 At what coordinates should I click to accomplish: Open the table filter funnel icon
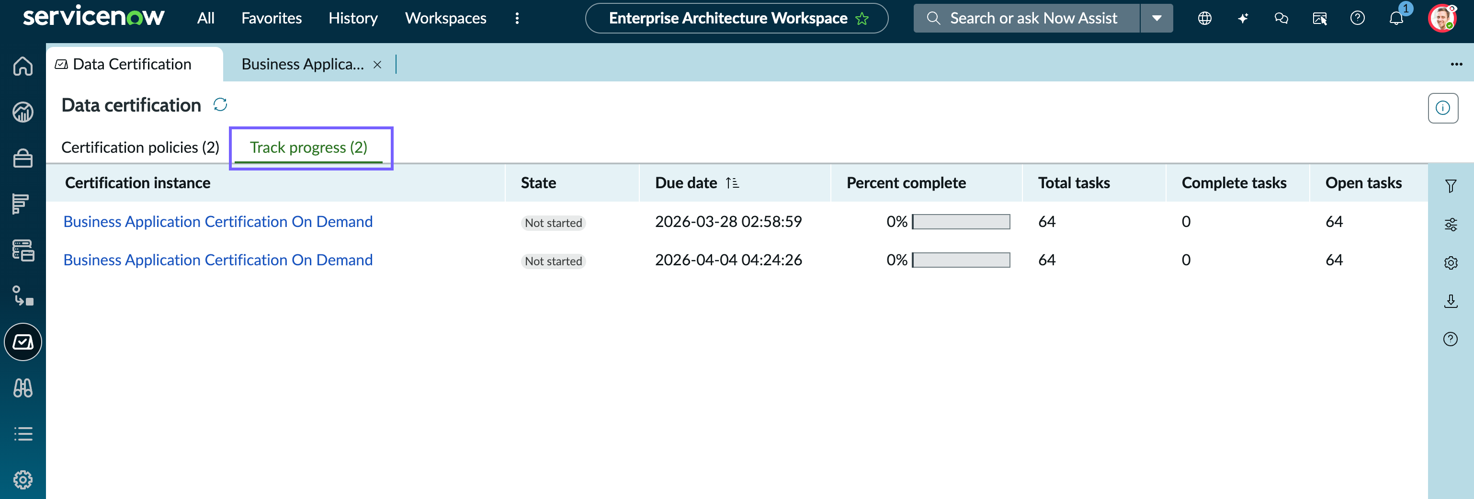(x=1450, y=186)
